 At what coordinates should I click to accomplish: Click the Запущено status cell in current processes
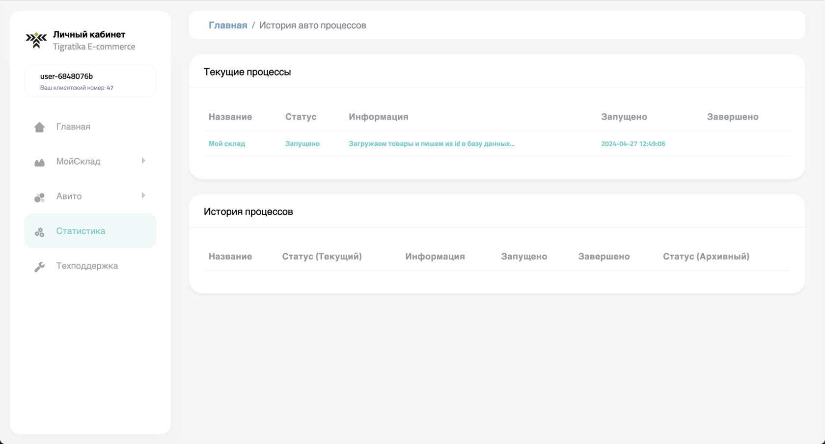coord(302,144)
